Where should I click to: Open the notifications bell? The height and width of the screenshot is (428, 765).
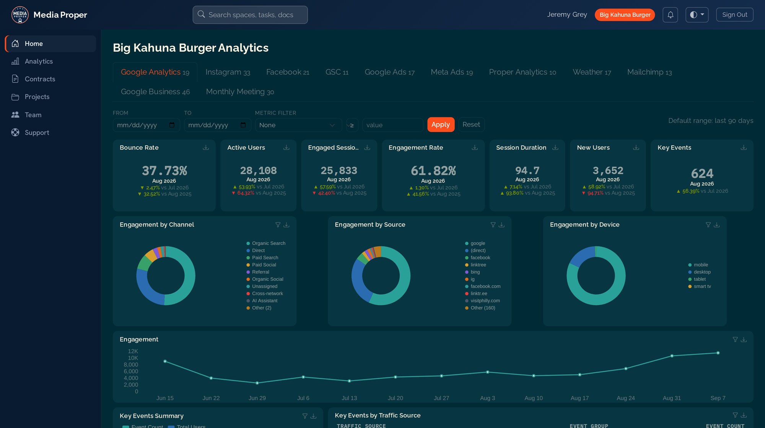[670, 15]
